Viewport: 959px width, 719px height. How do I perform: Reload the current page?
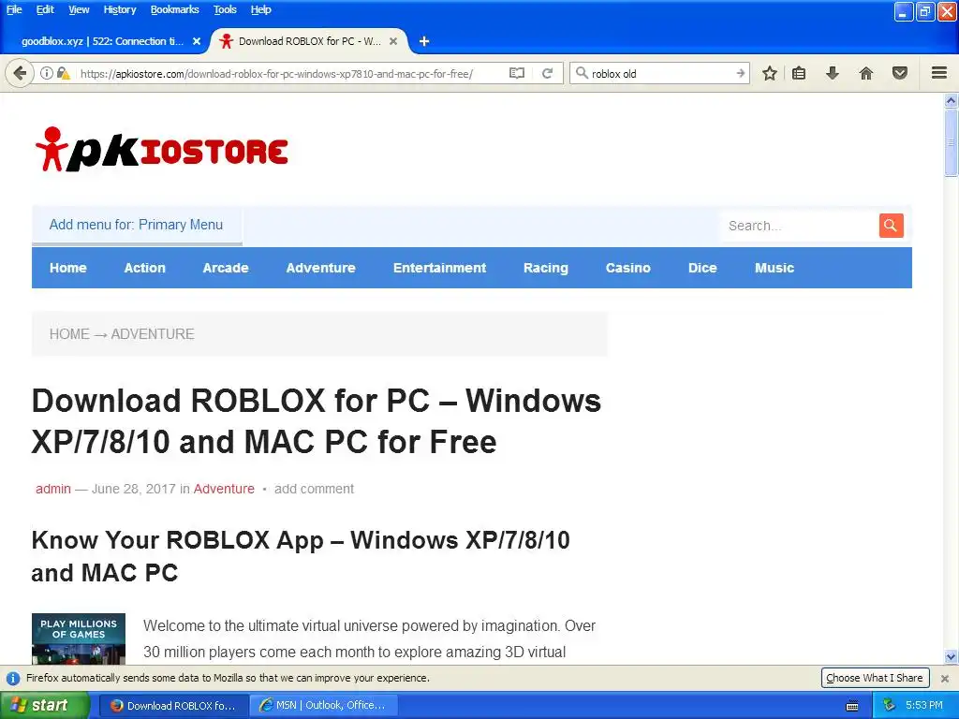547,73
